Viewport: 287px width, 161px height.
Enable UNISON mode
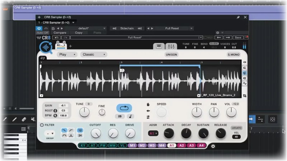[171, 55]
